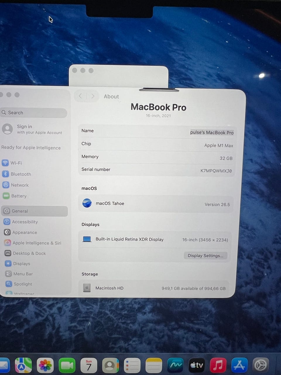Click the Apple Account avatar icon
This screenshot has width=281, height=375.
pos(7,129)
